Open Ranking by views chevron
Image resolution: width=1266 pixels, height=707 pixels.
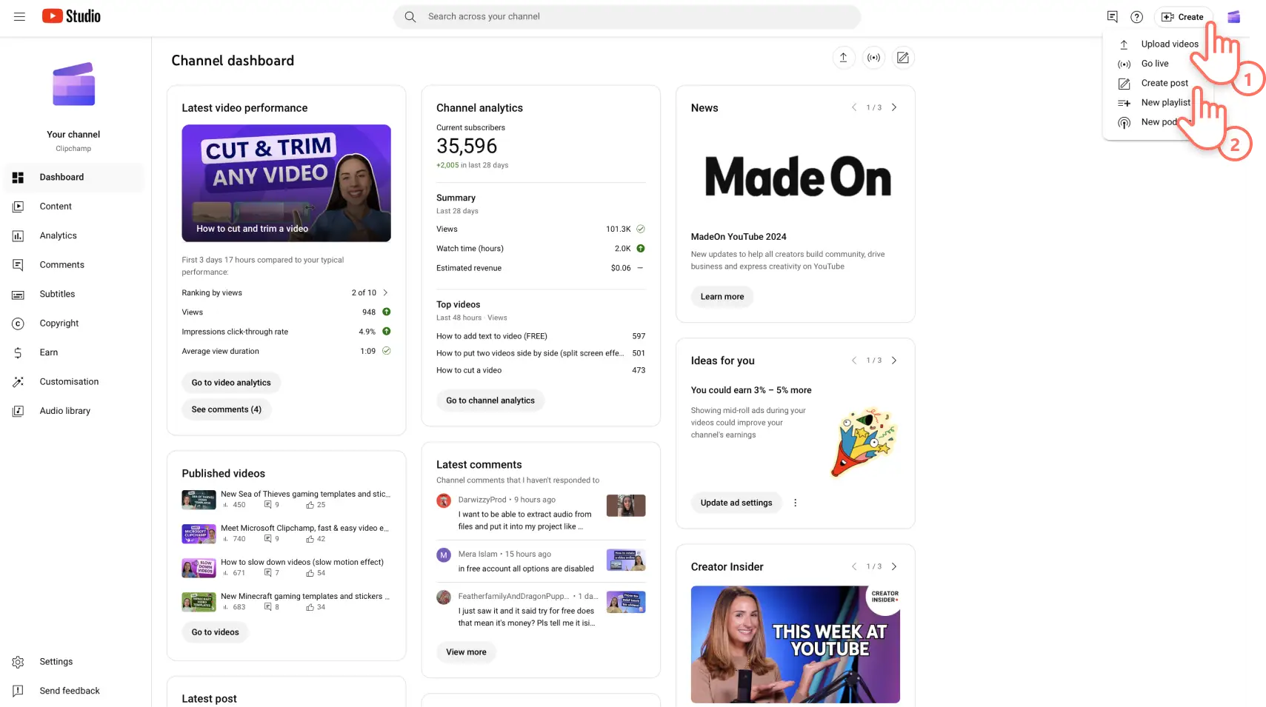(385, 292)
